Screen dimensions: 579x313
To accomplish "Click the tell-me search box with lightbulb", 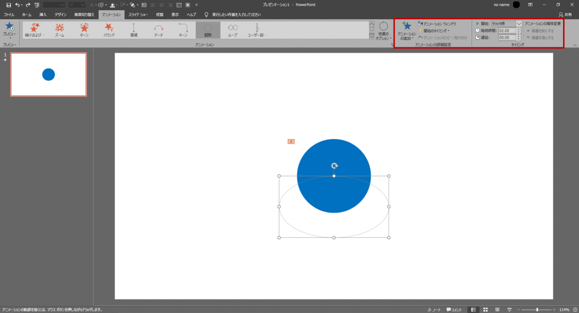I will pyautogui.click(x=232, y=14).
